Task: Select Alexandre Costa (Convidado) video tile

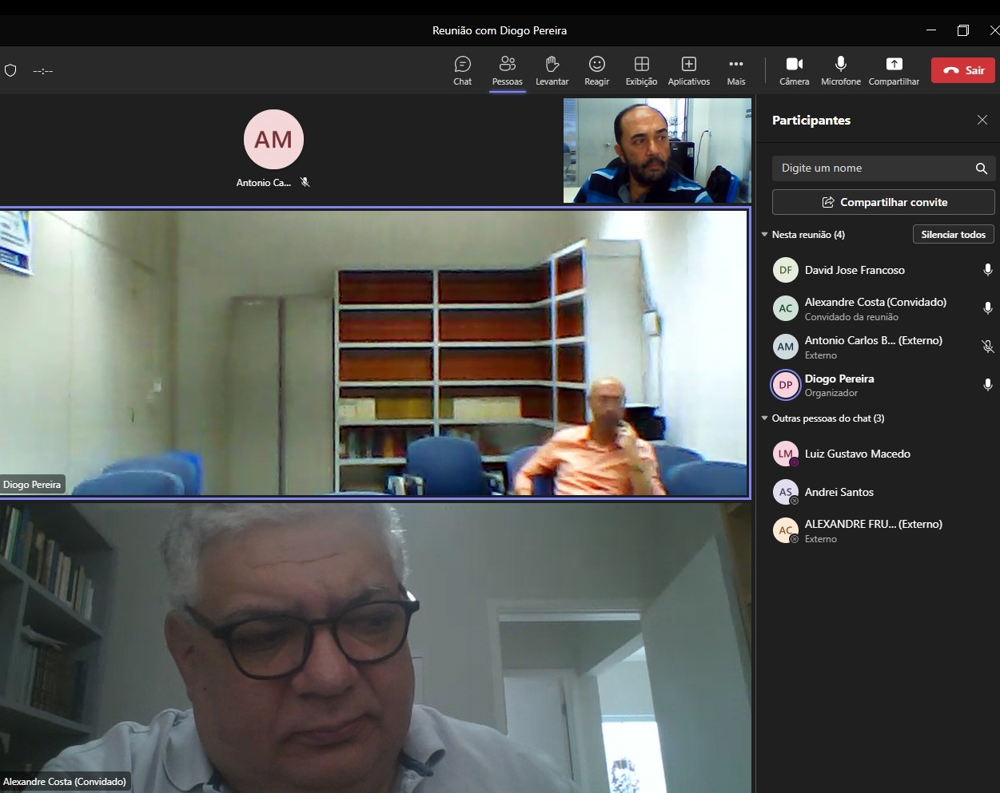Action: (376, 648)
